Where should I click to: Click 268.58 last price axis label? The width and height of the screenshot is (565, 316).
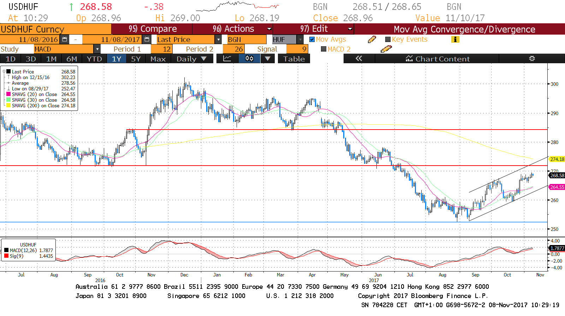click(557, 175)
